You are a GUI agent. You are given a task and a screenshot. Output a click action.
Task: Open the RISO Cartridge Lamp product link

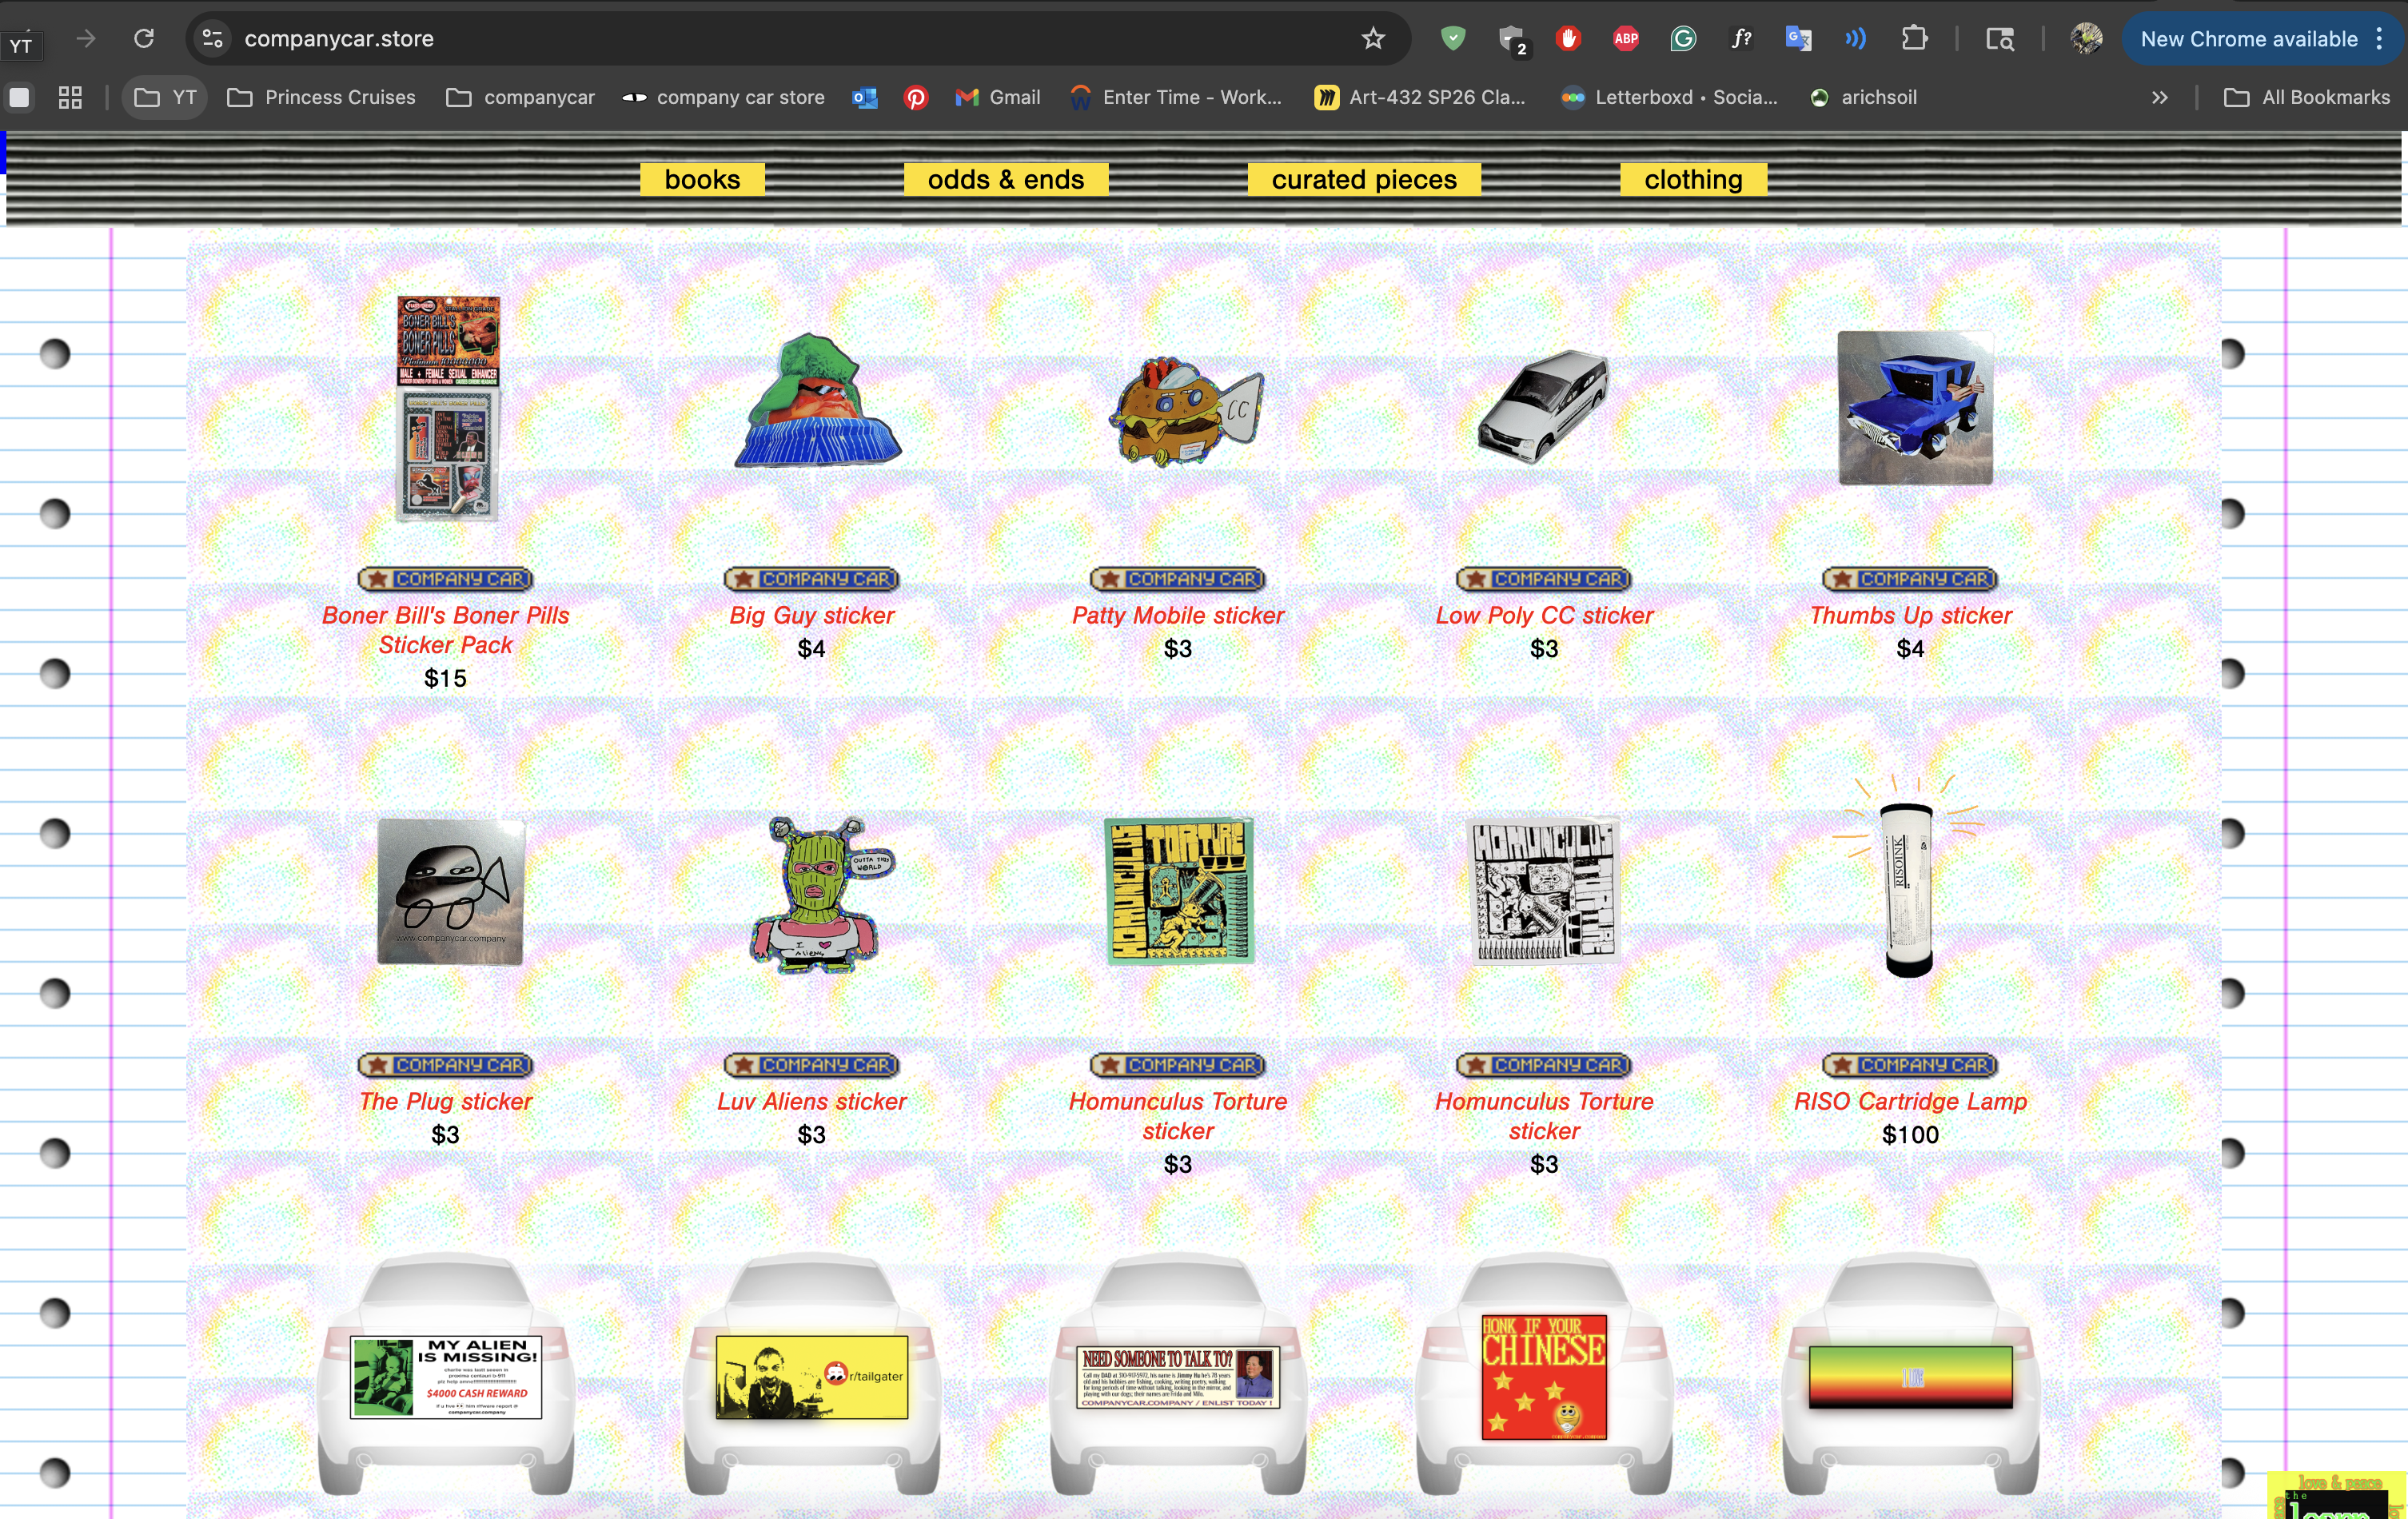click(1909, 1100)
